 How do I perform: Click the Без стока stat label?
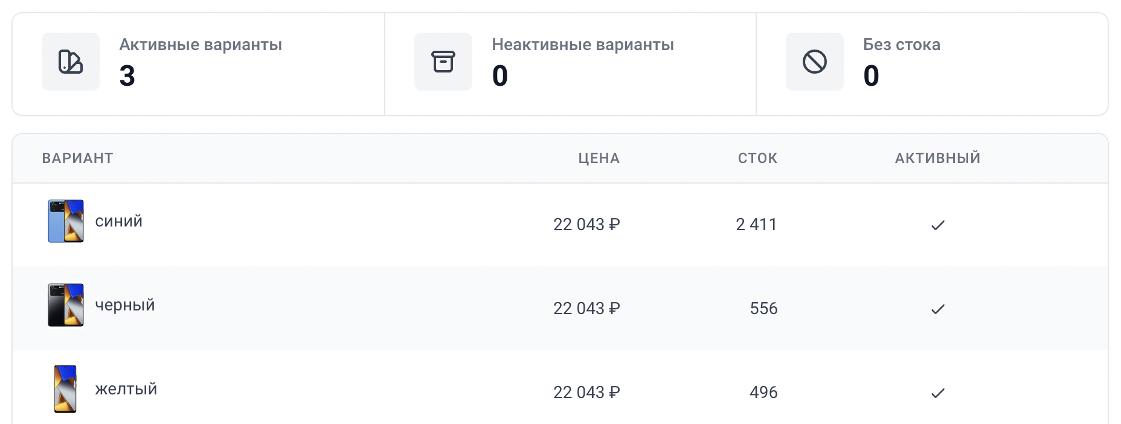901,45
